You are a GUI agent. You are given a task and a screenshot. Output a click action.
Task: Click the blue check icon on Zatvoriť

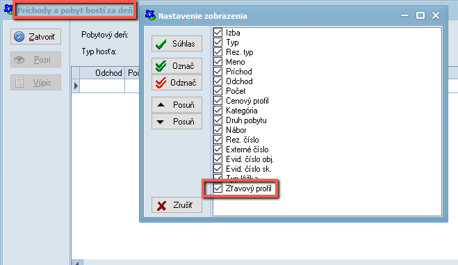point(19,37)
